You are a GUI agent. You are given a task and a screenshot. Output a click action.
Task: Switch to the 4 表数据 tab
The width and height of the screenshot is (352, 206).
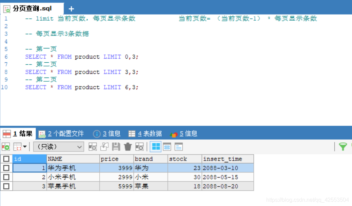point(145,134)
